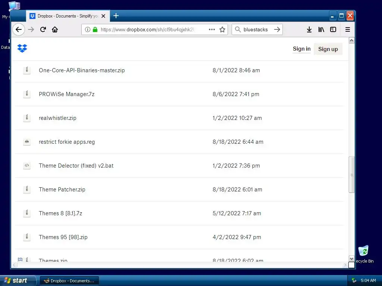
Task: Open the Firefox hamburger menu
Action: tap(348, 29)
